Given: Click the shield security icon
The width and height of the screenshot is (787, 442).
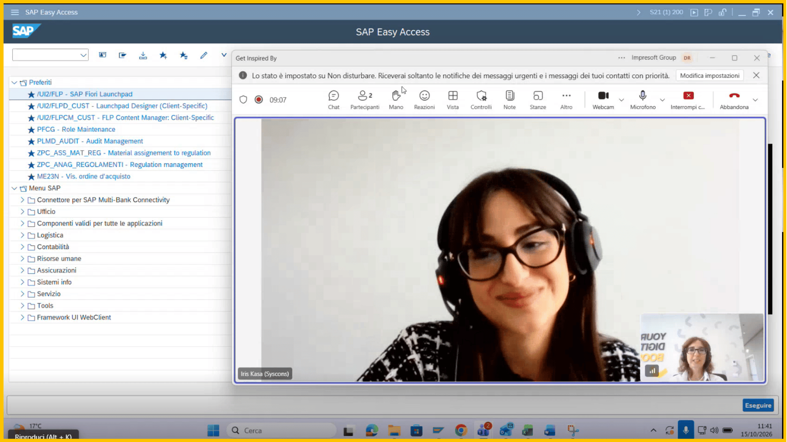Looking at the screenshot, I should point(243,99).
